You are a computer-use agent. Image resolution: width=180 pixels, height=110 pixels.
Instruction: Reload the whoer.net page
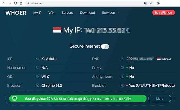point(15,3)
